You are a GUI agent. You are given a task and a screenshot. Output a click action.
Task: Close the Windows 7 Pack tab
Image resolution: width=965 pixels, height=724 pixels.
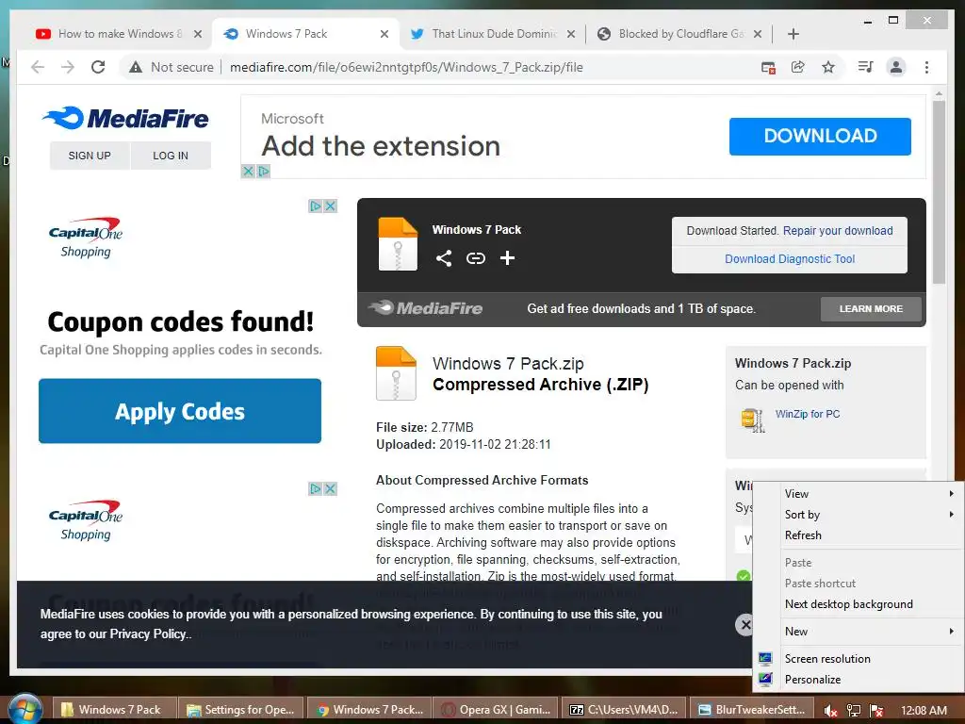384,34
